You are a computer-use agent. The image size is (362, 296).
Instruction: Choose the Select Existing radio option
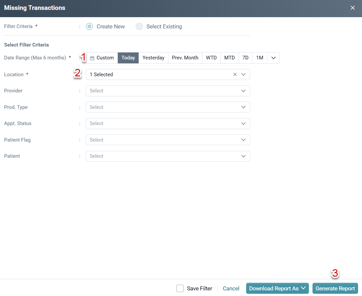point(139,26)
